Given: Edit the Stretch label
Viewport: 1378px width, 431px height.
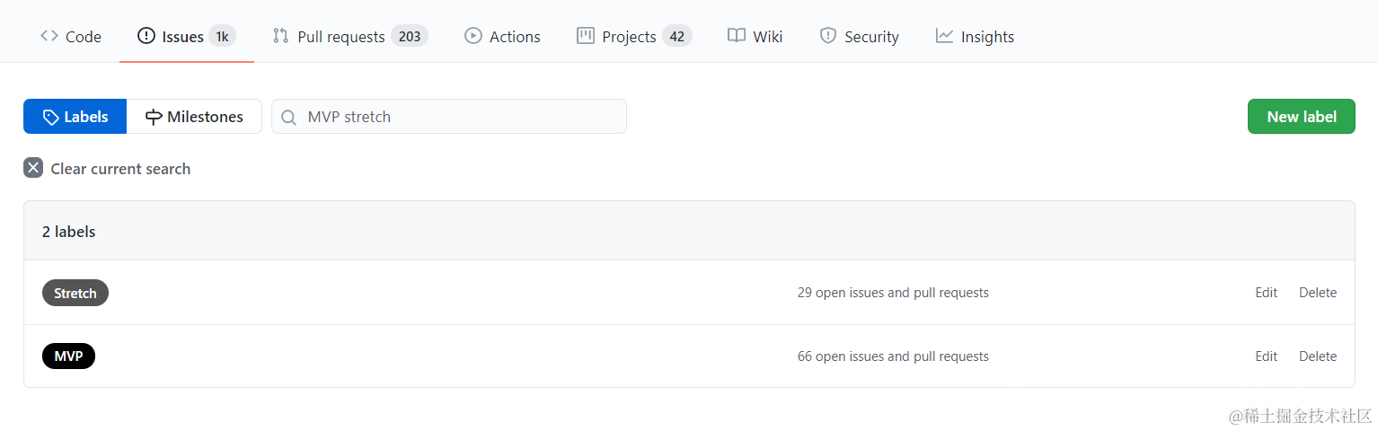Looking at the screenshot, I should (1267, 293).
